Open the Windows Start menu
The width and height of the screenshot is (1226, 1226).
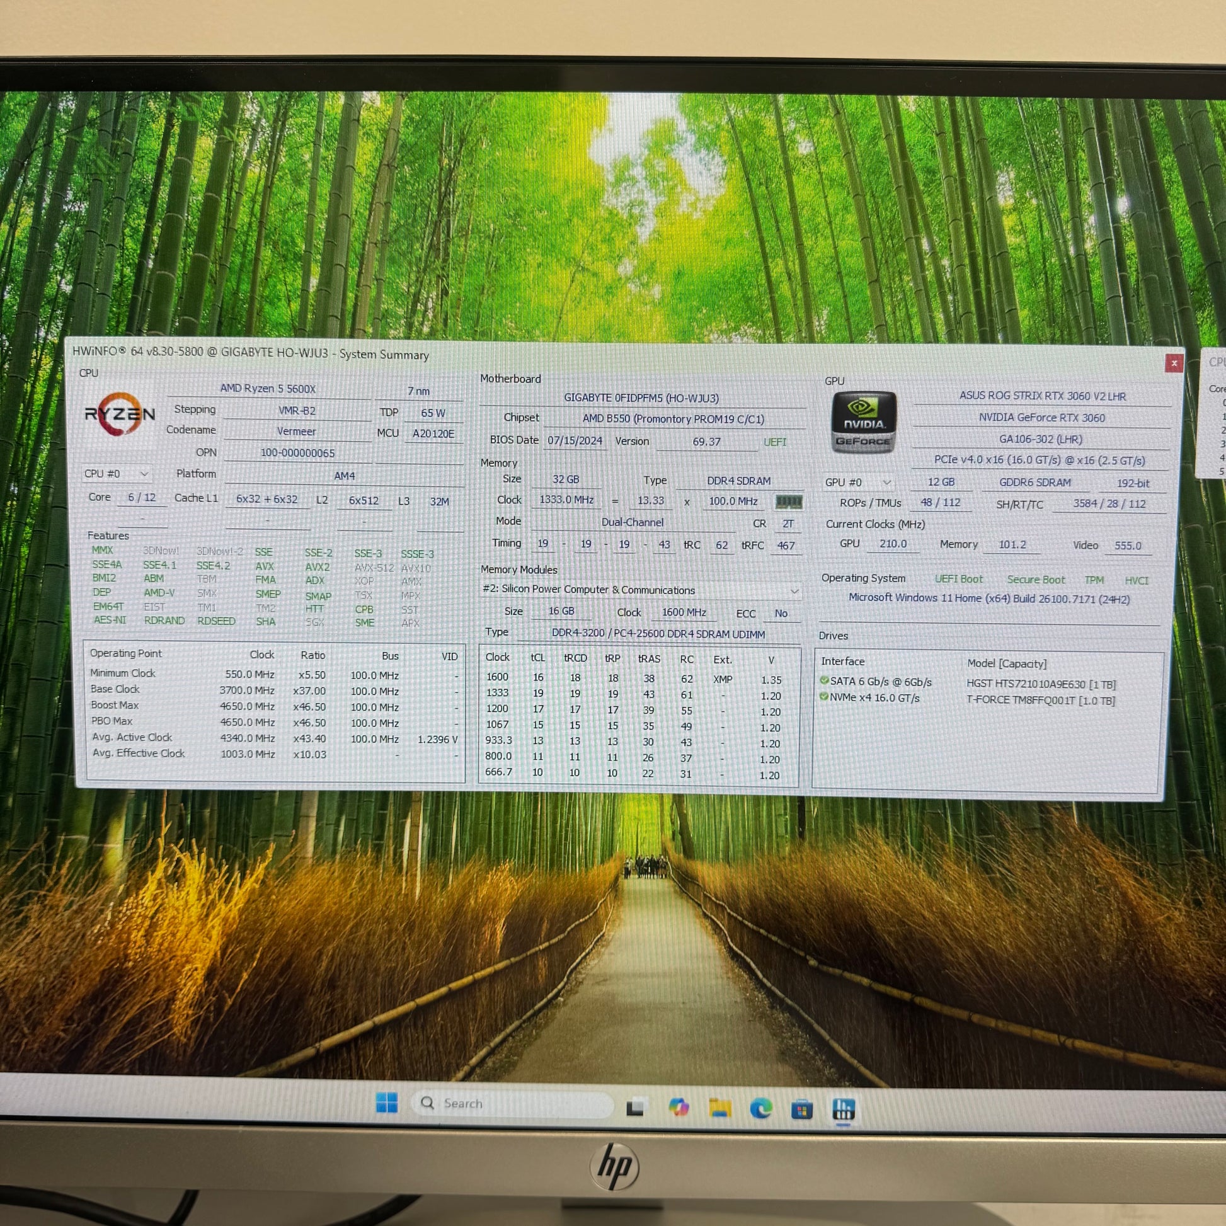coord(386,1103)
